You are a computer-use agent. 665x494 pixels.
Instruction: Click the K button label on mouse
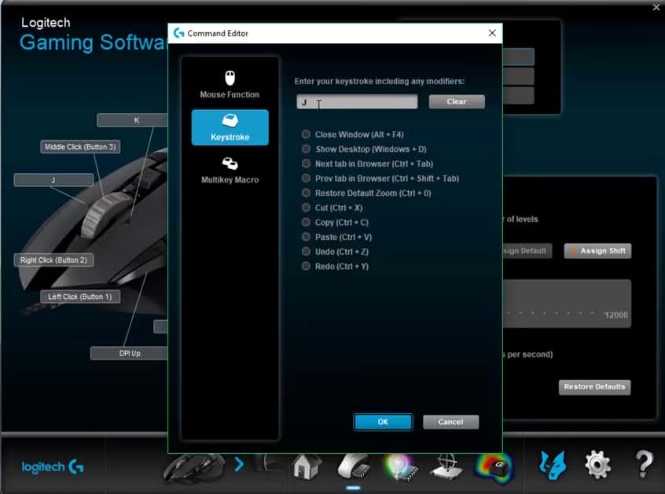132,120
